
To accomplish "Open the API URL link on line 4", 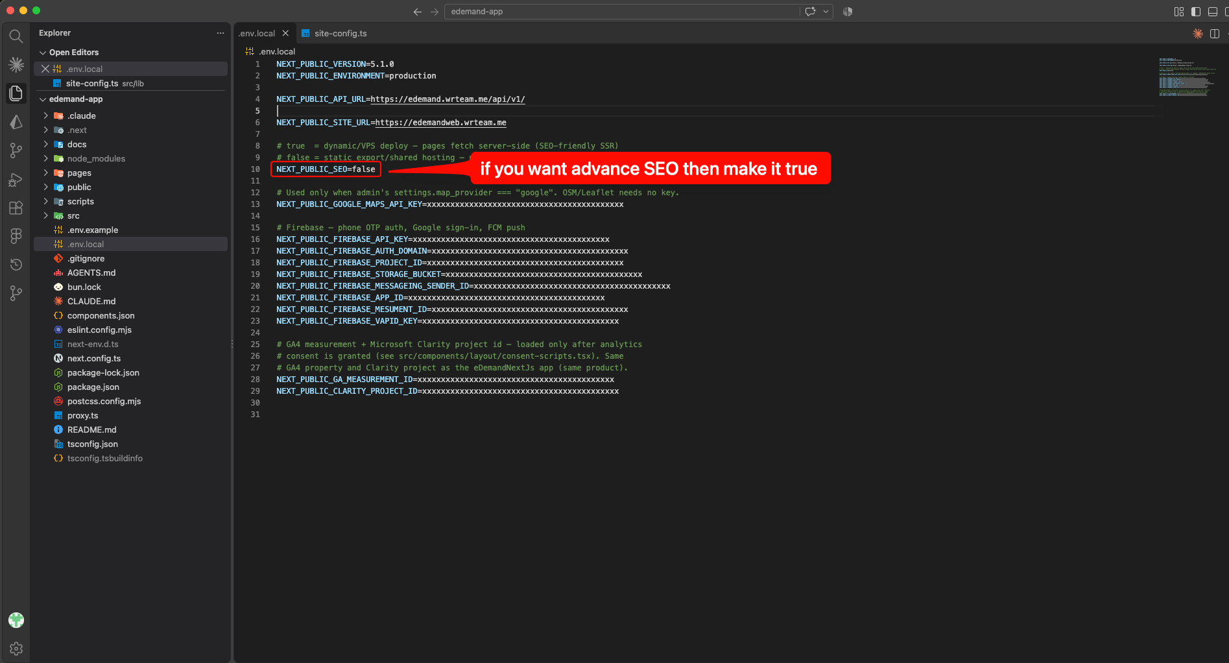I will click(x=447, y=99).
